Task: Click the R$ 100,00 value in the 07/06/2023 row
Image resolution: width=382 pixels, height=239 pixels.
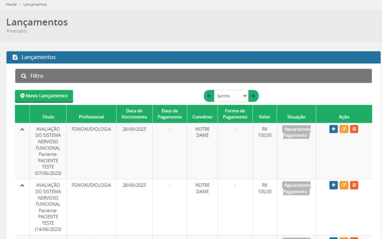Action: point(265,132)
